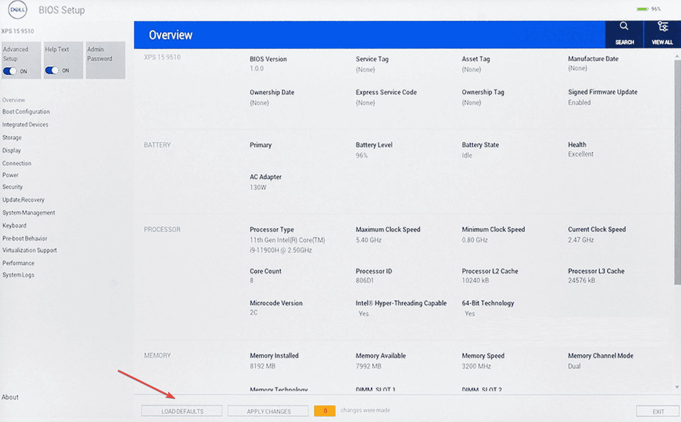This screenshot has height=422, width=681.
Task: Click the Memory Installed 8192 MB value
Action: pos(262,366)
